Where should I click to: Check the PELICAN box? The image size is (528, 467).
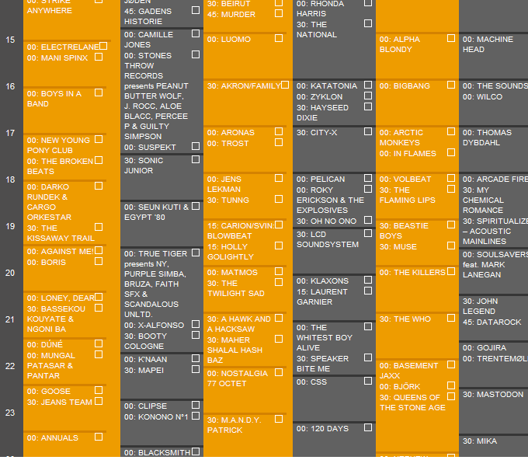pyautogui.click(x=368, y=178)
